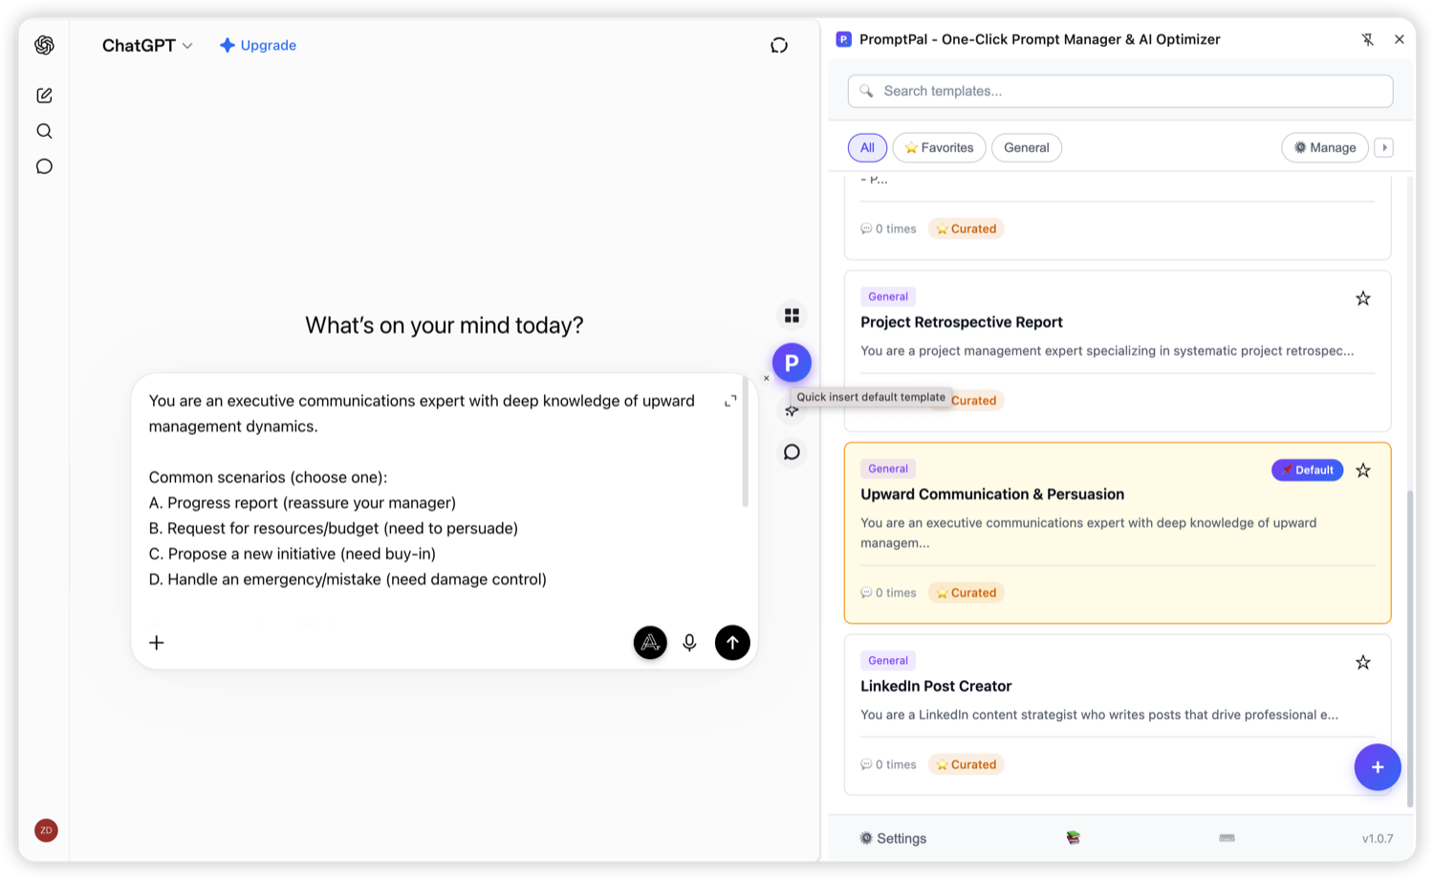Screen dimensions: 1434x879
Task: Favorite the LinkedIn Post Creator template
Action: point(1363,662)
